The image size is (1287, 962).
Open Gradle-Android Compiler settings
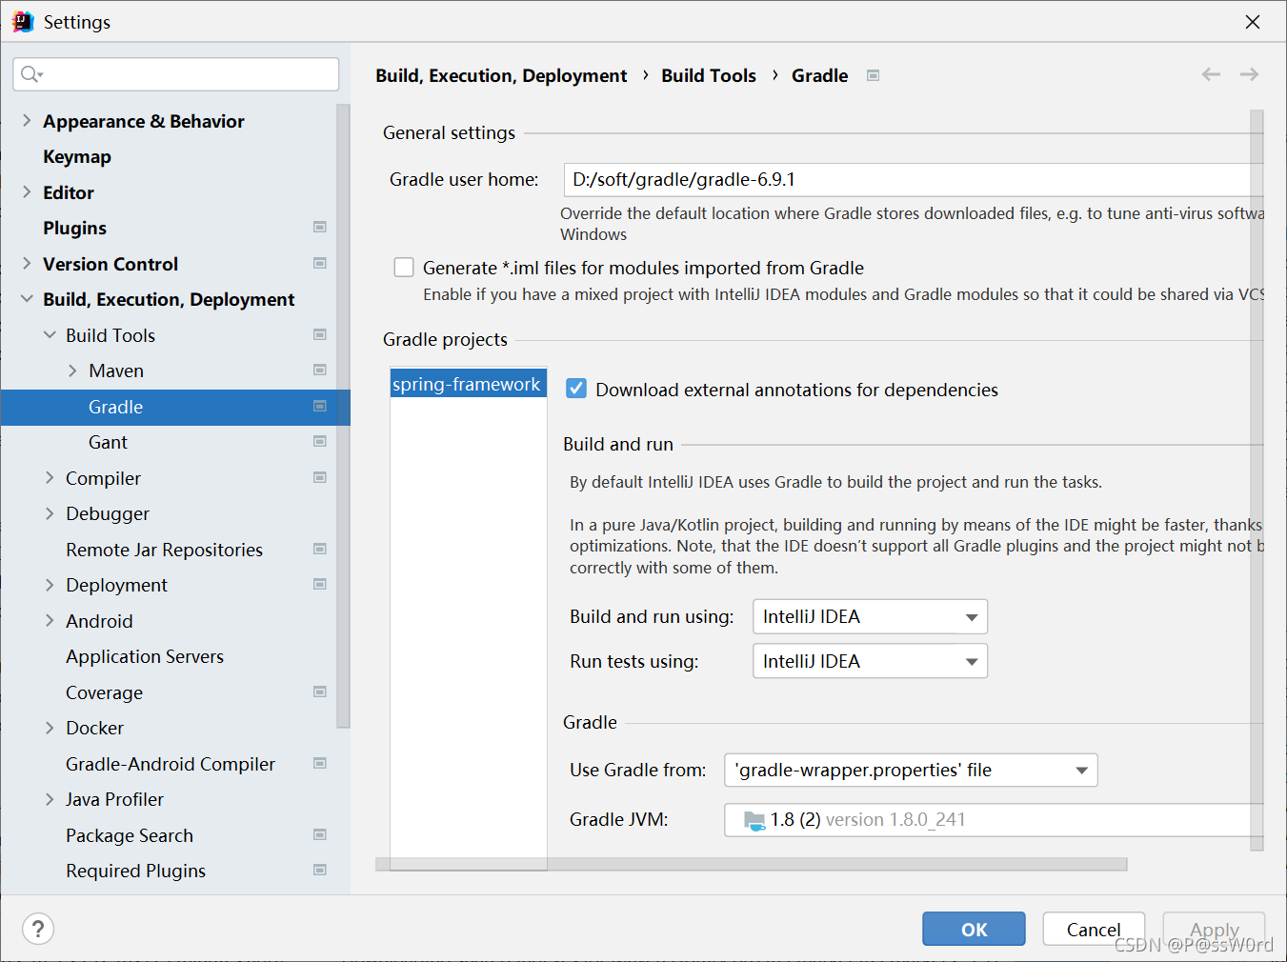(171, 764)
